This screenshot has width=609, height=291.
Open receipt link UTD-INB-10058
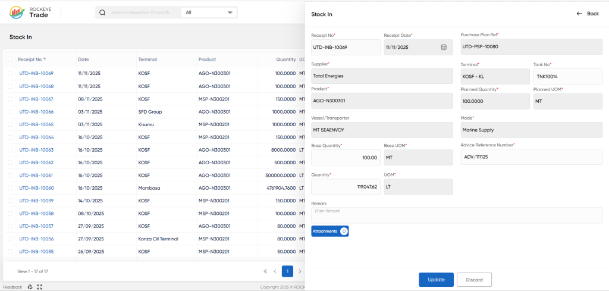coord(36,214)
